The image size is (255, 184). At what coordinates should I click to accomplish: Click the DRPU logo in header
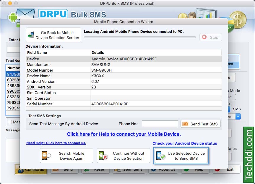53,14
